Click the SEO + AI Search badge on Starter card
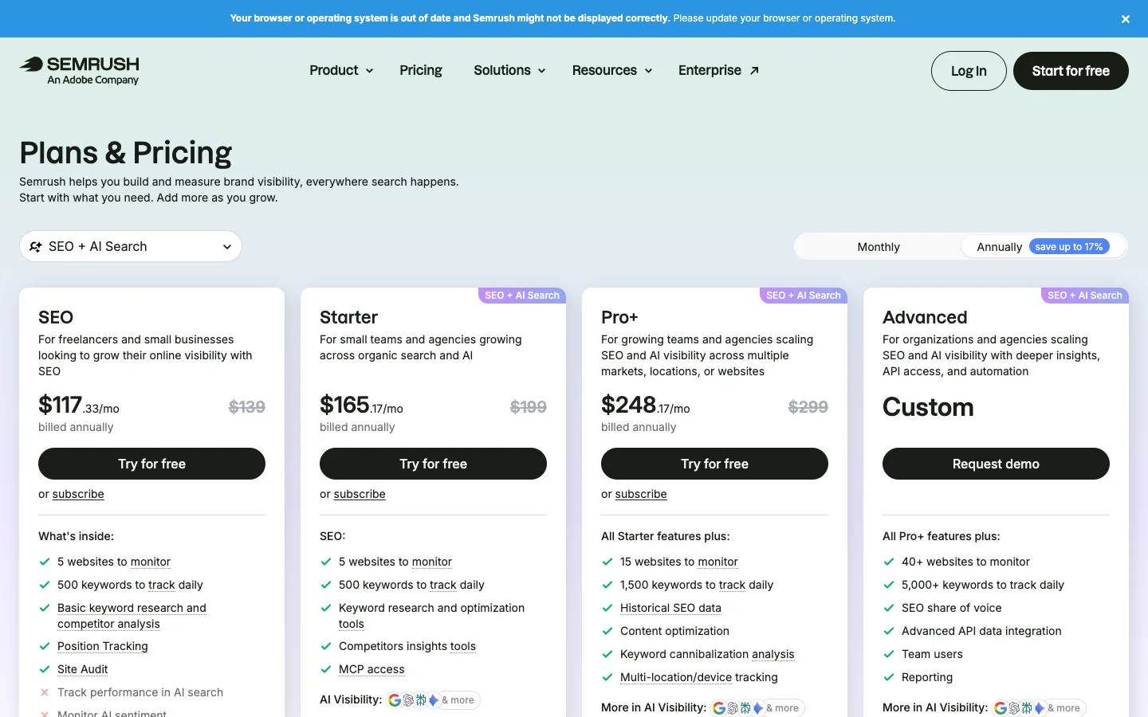This screenshot has width=1148, height=717. point(522,296)
